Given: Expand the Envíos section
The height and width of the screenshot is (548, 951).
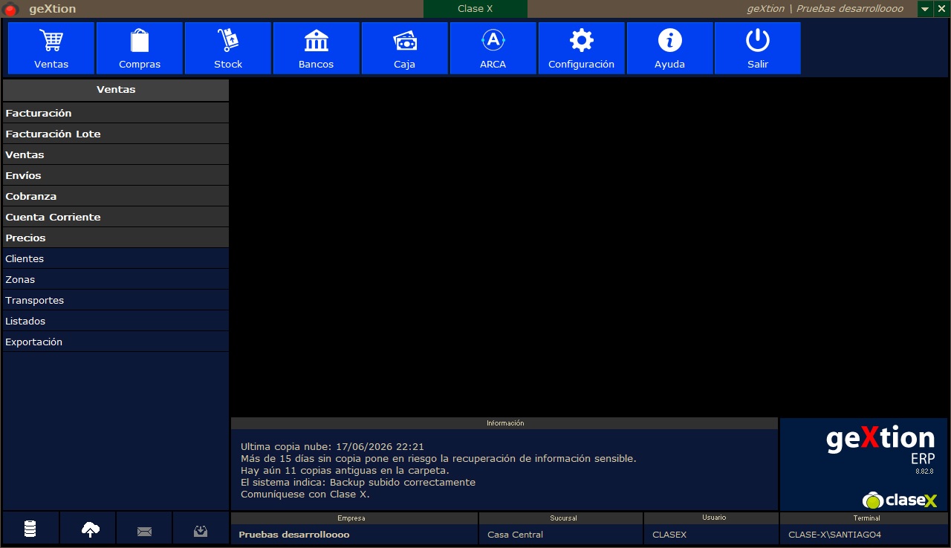Looking at the screenshot, I should (x=116, y=175).
